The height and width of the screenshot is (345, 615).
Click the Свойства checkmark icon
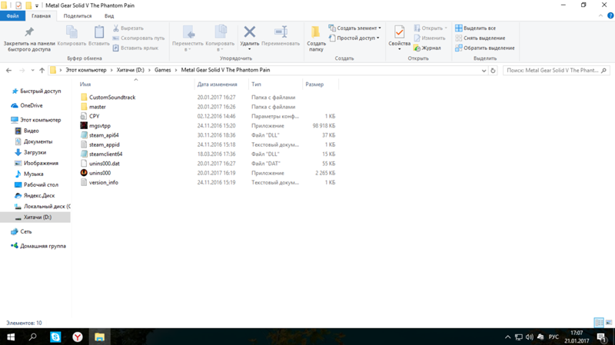coord(399,32)
